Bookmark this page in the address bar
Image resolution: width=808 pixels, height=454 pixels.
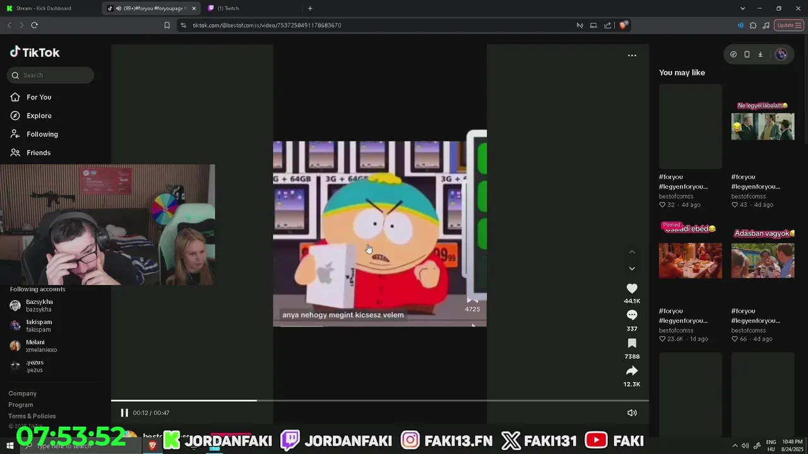point(167,25)
